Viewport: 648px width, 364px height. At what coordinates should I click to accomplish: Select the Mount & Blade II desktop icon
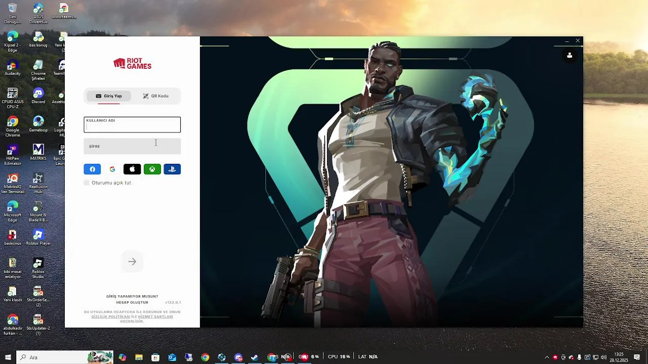click(x=38, y=212)
